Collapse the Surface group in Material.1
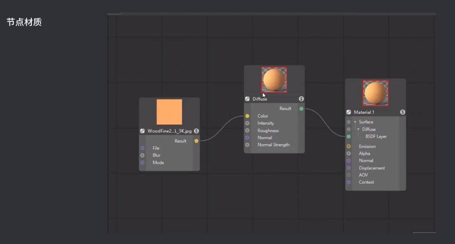 click(x=355, y=122)
